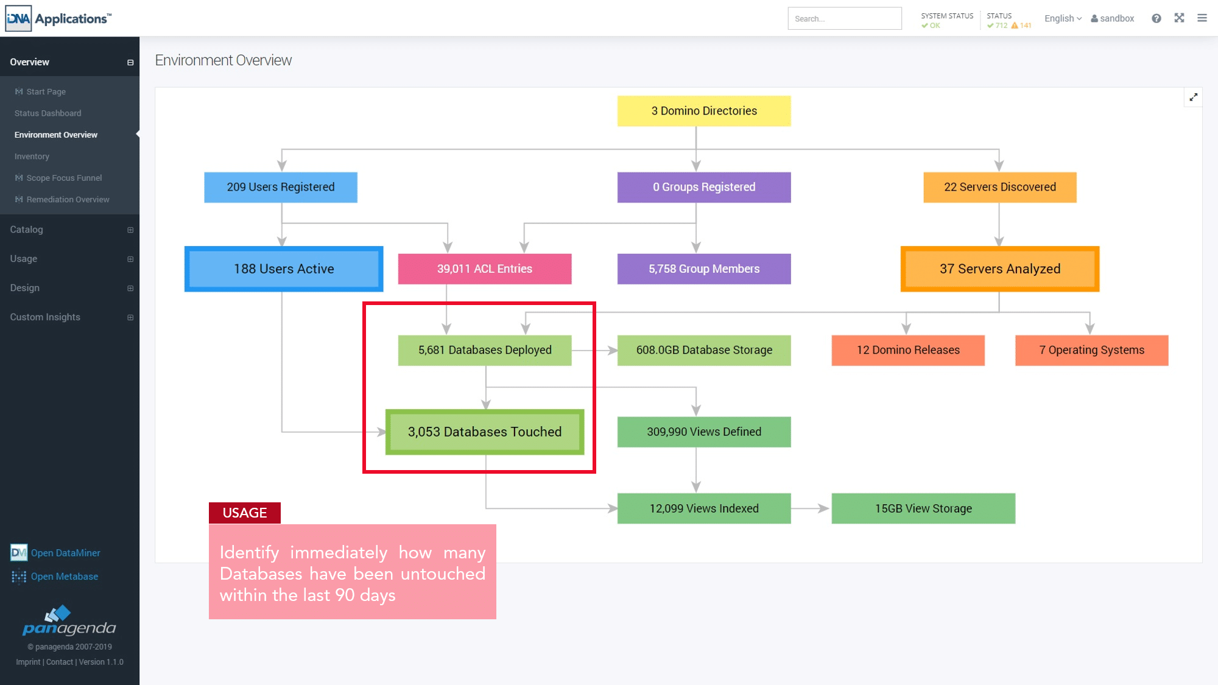The width and height of the screenshot is (1218, 685).
Task: Open the hamburger menu icon
Action: pyautogui.click(x=1202, y=18)
